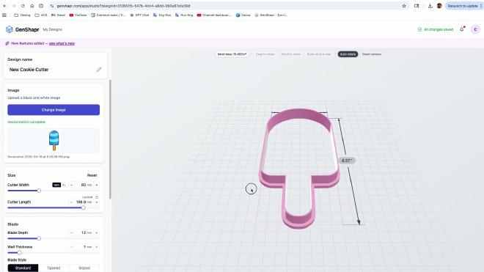Select Tapered blade style
The image size is (484, 272).
[54, 268]
